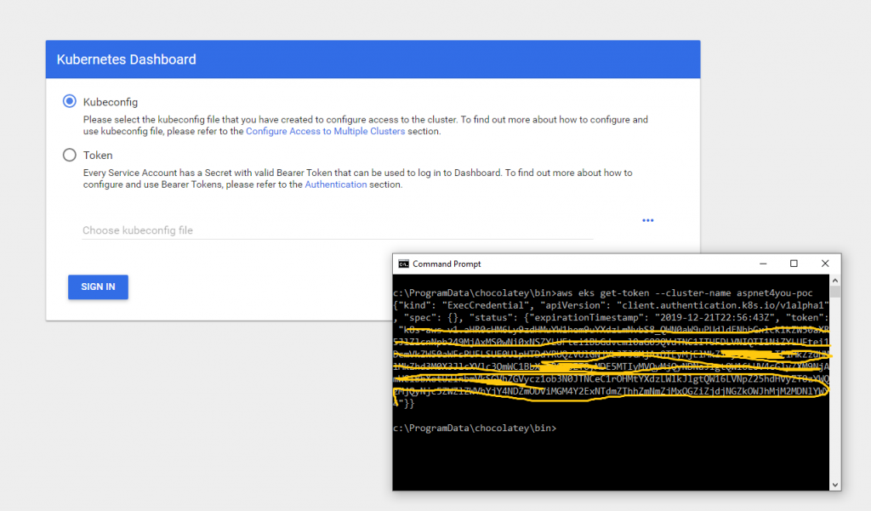Click the three-dots browse file icon

pyautogui.click(x=647, y=220)
